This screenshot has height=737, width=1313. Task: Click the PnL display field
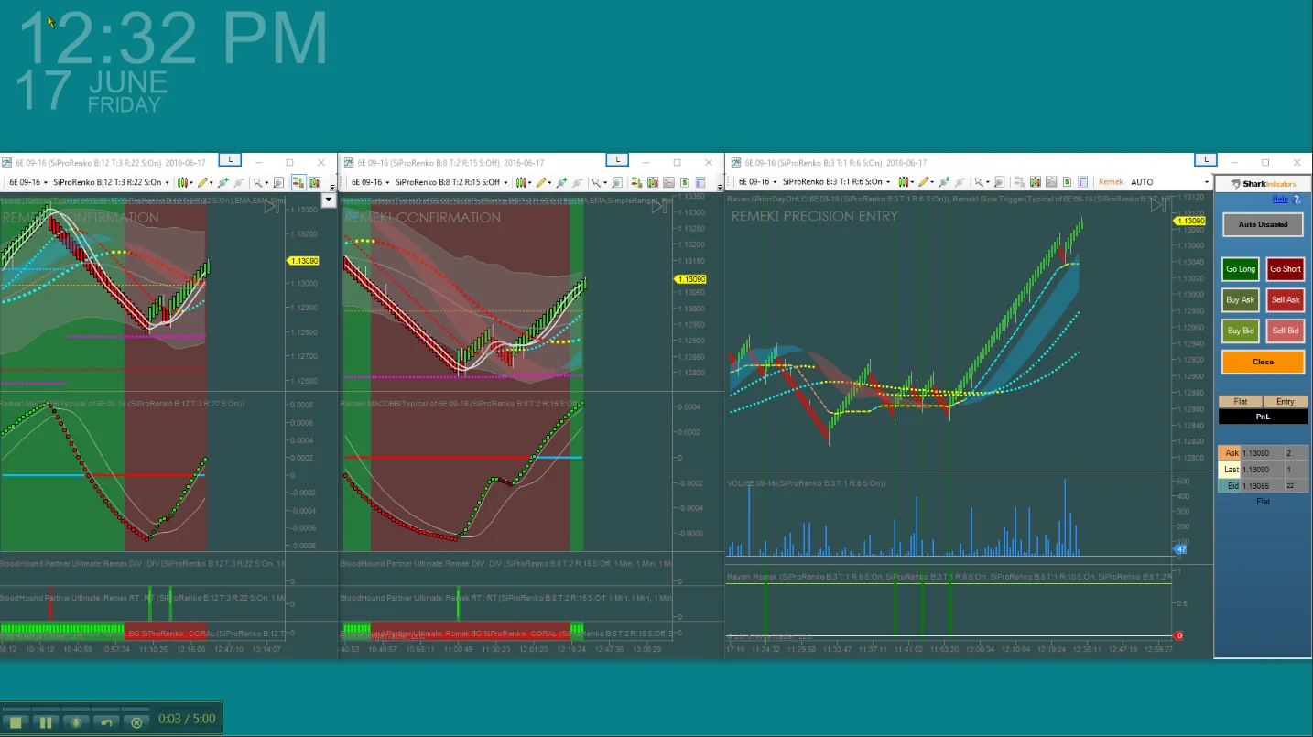pyautogui.click(x=1263, y=417)
